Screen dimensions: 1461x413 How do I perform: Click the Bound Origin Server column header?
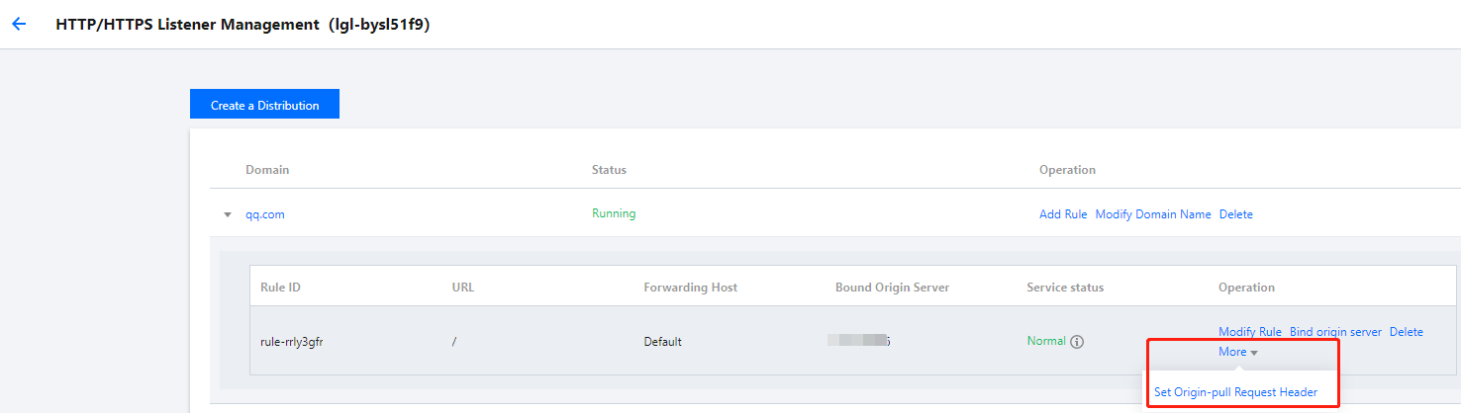(892, 288)
